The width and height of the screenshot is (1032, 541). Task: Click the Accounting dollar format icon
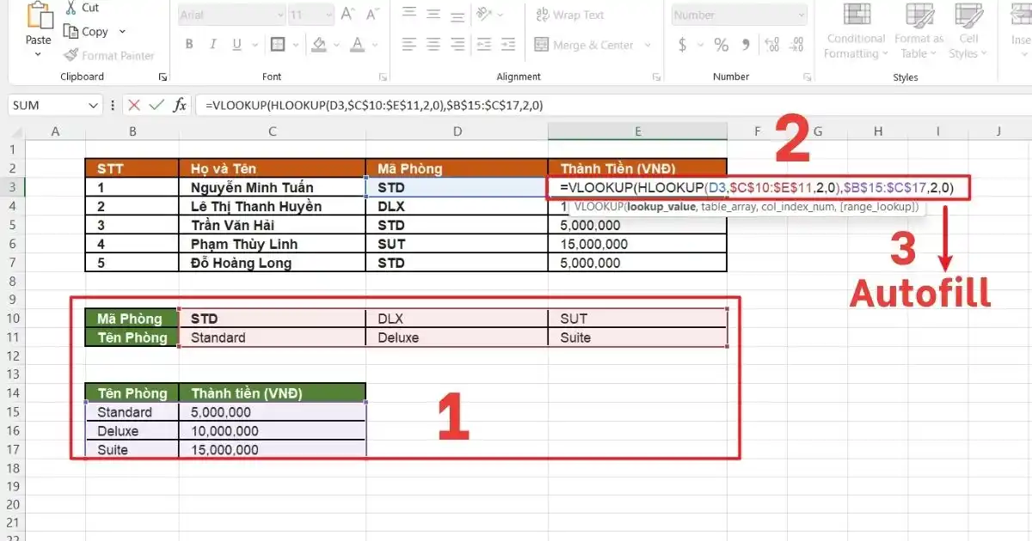tap(683, 45)
